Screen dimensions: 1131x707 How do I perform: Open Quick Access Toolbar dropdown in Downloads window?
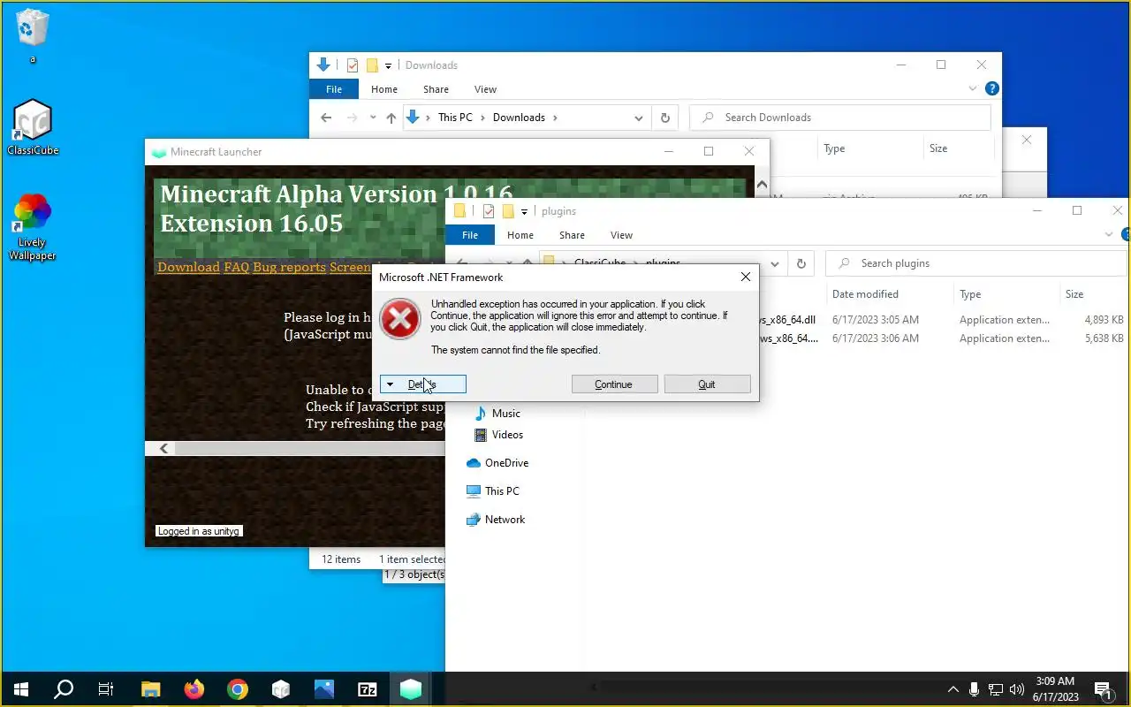click(x=388, y=66)
